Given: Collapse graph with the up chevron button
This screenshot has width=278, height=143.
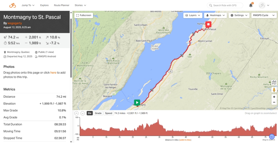Looking at the screenshot, I should click(76, 113).
